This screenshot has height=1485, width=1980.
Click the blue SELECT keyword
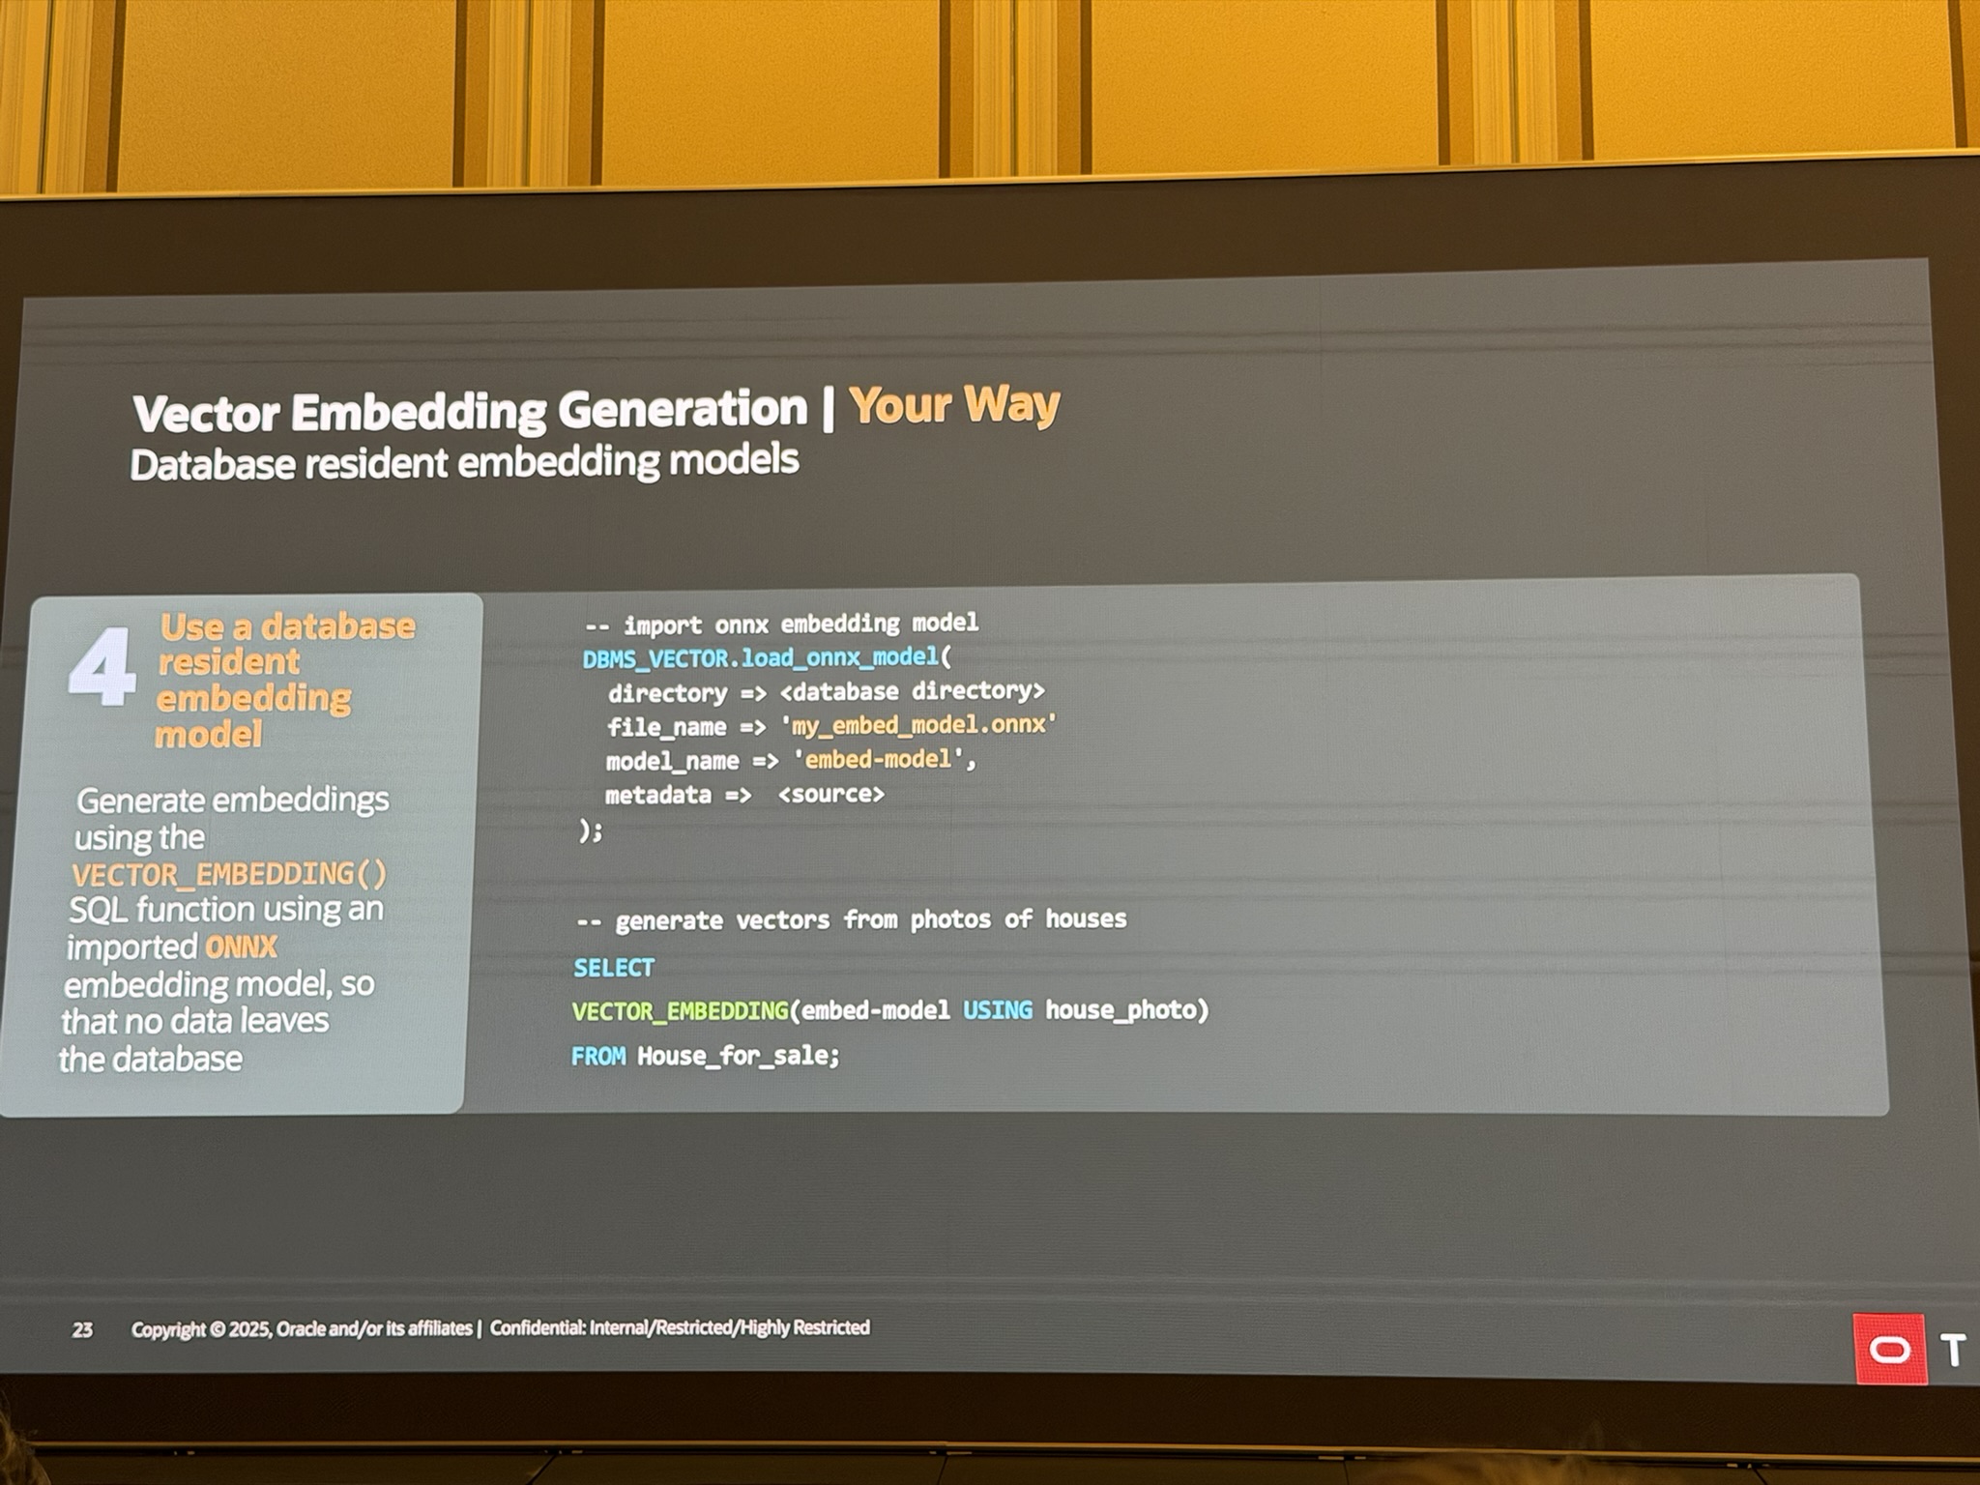(x=614, y=968)
